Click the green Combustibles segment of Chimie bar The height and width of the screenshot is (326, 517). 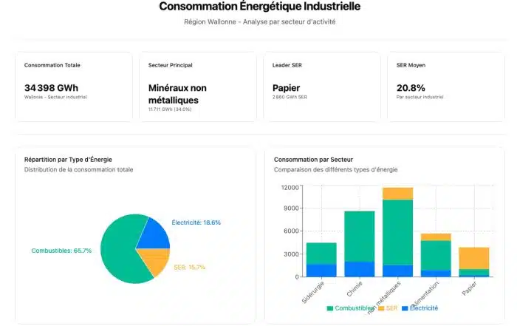(360, 236)
